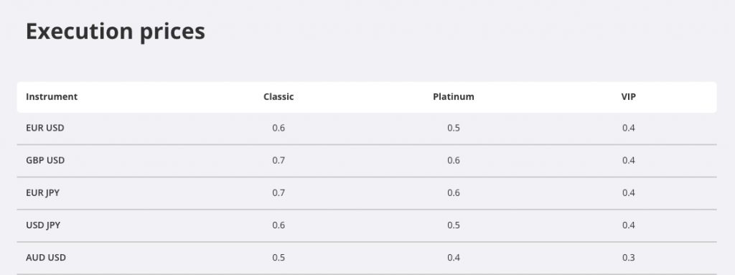
Task: Select AUD USD VIP price 0.3
Action: pos(629,258)
